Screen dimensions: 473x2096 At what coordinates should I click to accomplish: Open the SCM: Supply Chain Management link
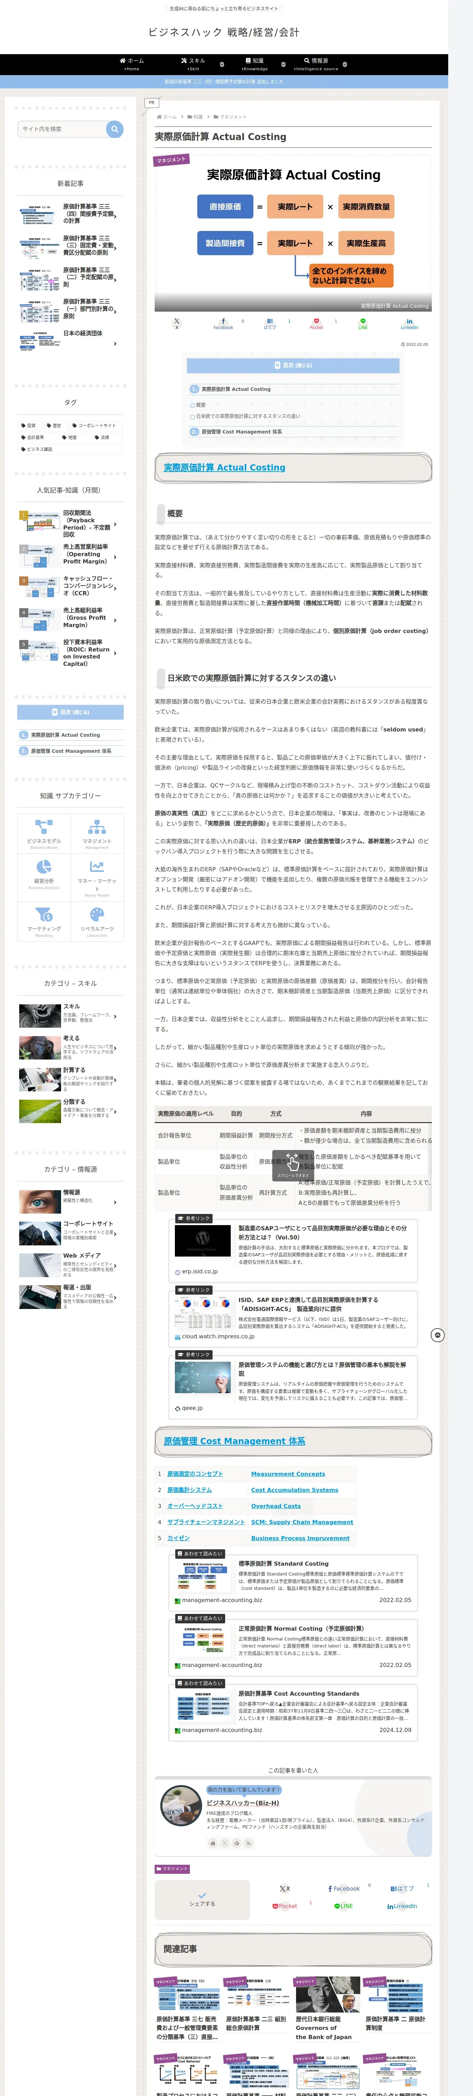[x=302, y=1522]
